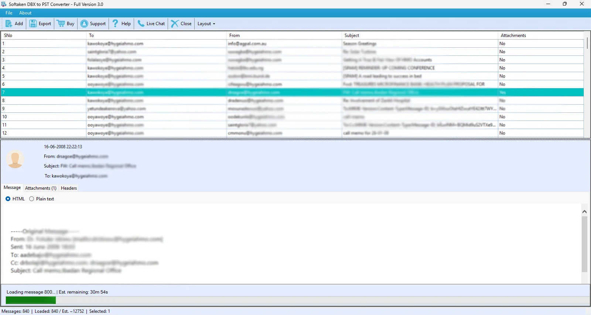Open the About menu
591x315 pixels.
pyautogui.click(x=25, y=13)
